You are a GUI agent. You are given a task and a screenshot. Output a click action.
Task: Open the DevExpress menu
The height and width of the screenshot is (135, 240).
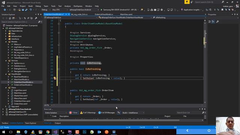click(78, 6)
